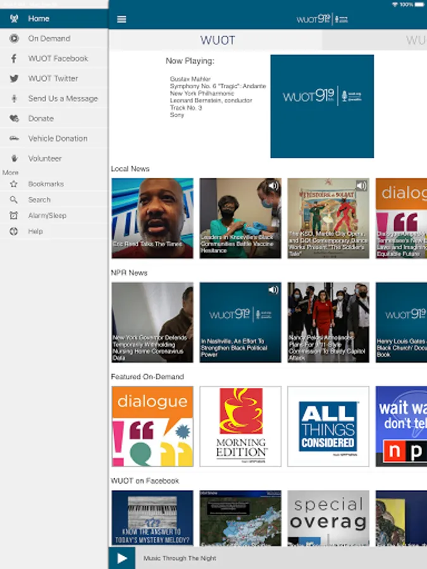Open Bookmarks from More section

pos(54,184)
